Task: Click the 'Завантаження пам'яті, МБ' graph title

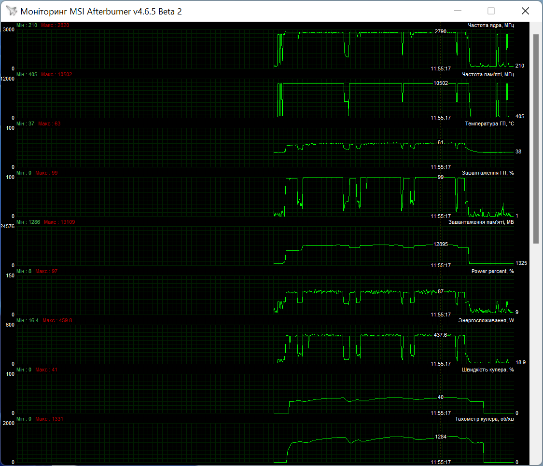Action: pyautogui.click(x=481, y=222)
